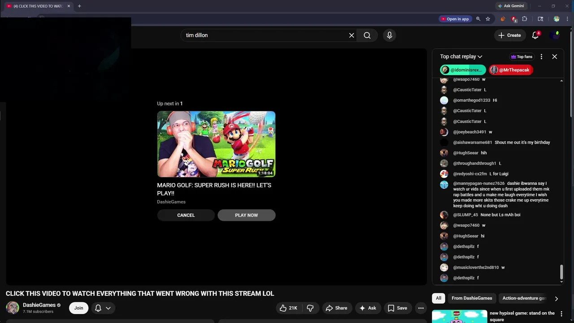Click the browser zoom magnifier icon
Image resolution: width=574 pixels, height=323 pixels.
(478, 19)
